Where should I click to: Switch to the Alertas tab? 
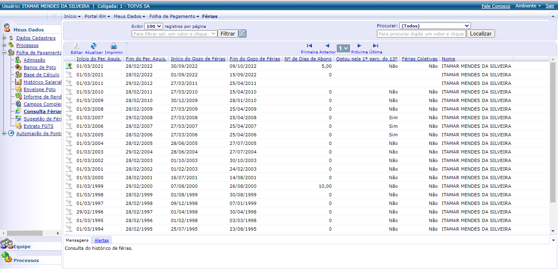point(101,240)
